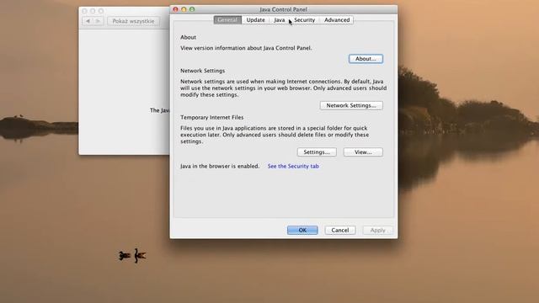Image resolution: width=539 pixels, height=303 pixels.
Task: Follow the 'See the Security tab' link
Action: pos(293,167)
